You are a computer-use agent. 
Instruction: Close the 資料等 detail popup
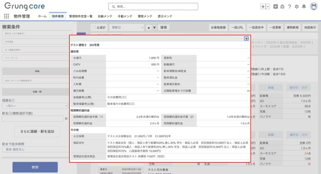[x=246, y=39]
